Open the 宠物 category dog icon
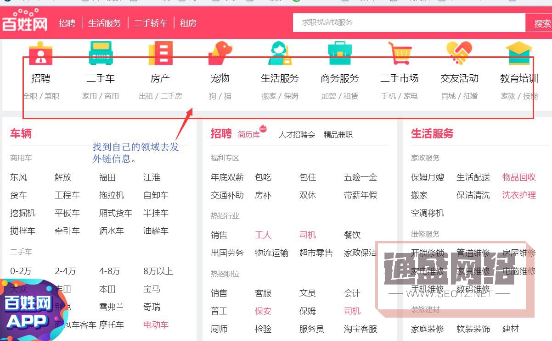The image size is (552, 341). [220, 52]
